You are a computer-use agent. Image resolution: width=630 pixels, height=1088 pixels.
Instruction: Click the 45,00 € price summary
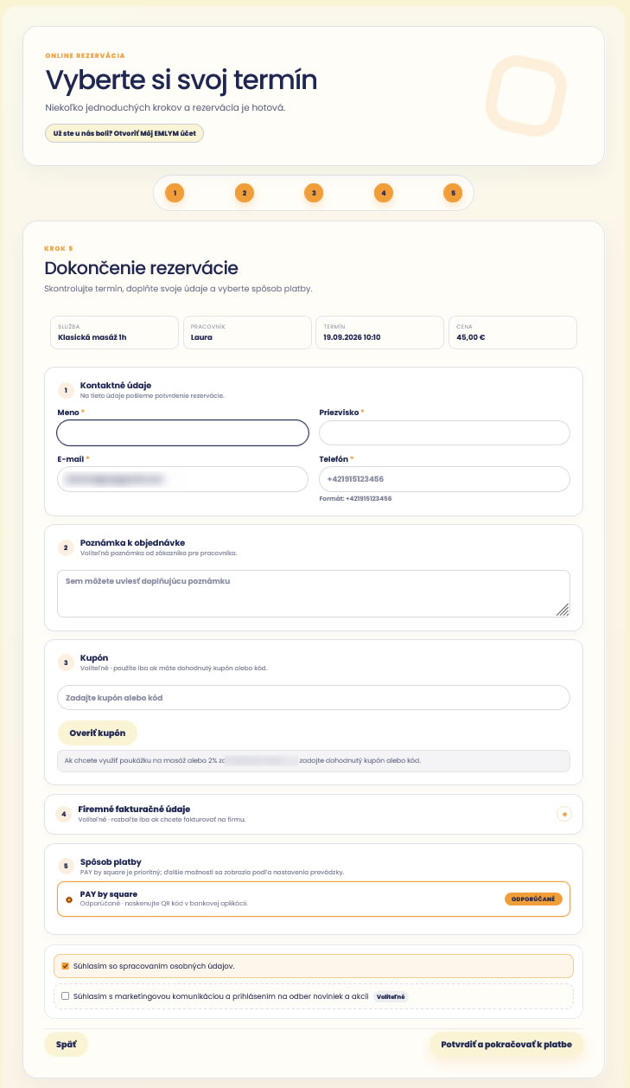[512, 332]
